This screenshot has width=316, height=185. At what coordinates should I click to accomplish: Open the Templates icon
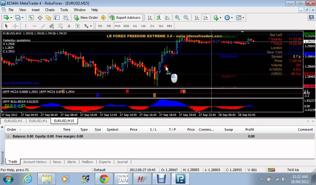click(239, 18)
